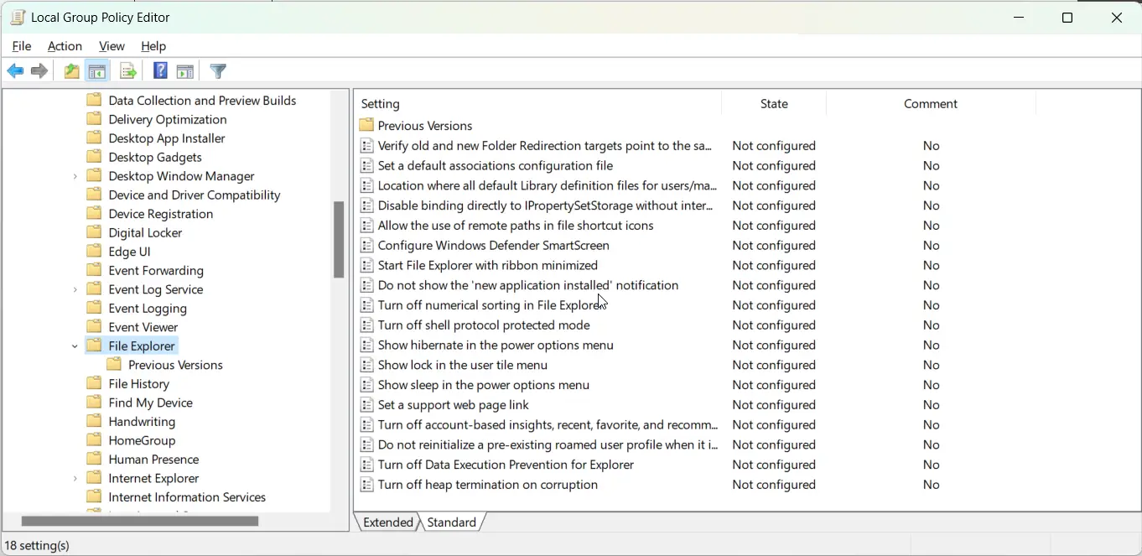Click the folder icon beside HomeGroup
Viewport: 1142px width, 556px height.
tap(95, 440)
